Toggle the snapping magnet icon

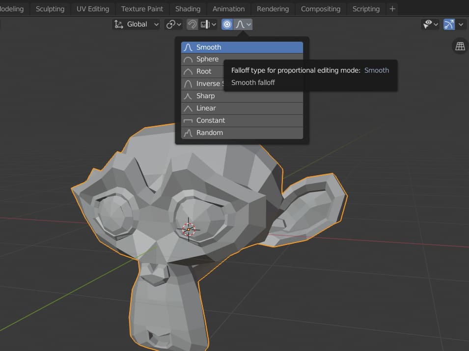point(192,24)
